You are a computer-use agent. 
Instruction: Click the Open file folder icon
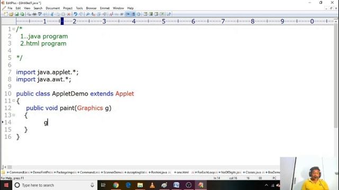[x=11, y=14]
